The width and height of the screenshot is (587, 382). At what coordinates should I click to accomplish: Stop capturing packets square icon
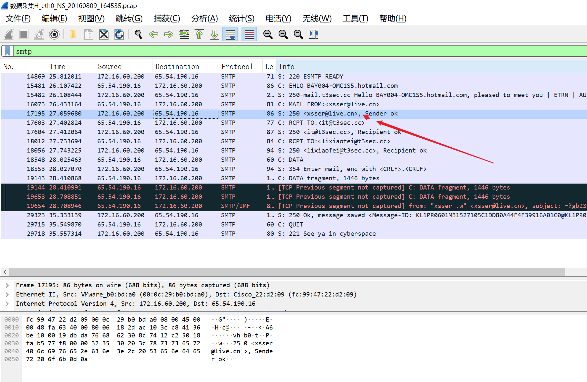(x=24, y=34)
